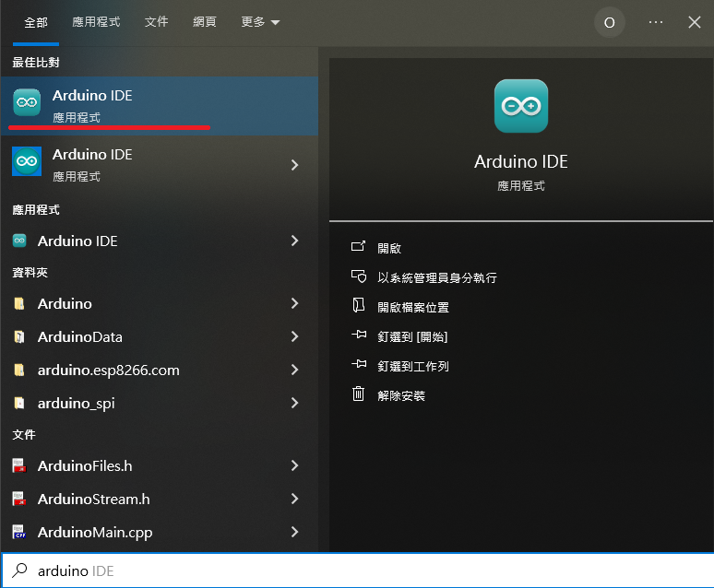Viewport: 714px width, 588px height.
Task: Click the 開啟 open icon
Action: point(358,246)
